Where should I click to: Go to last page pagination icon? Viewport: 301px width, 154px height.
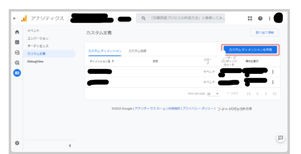point(274,94)
